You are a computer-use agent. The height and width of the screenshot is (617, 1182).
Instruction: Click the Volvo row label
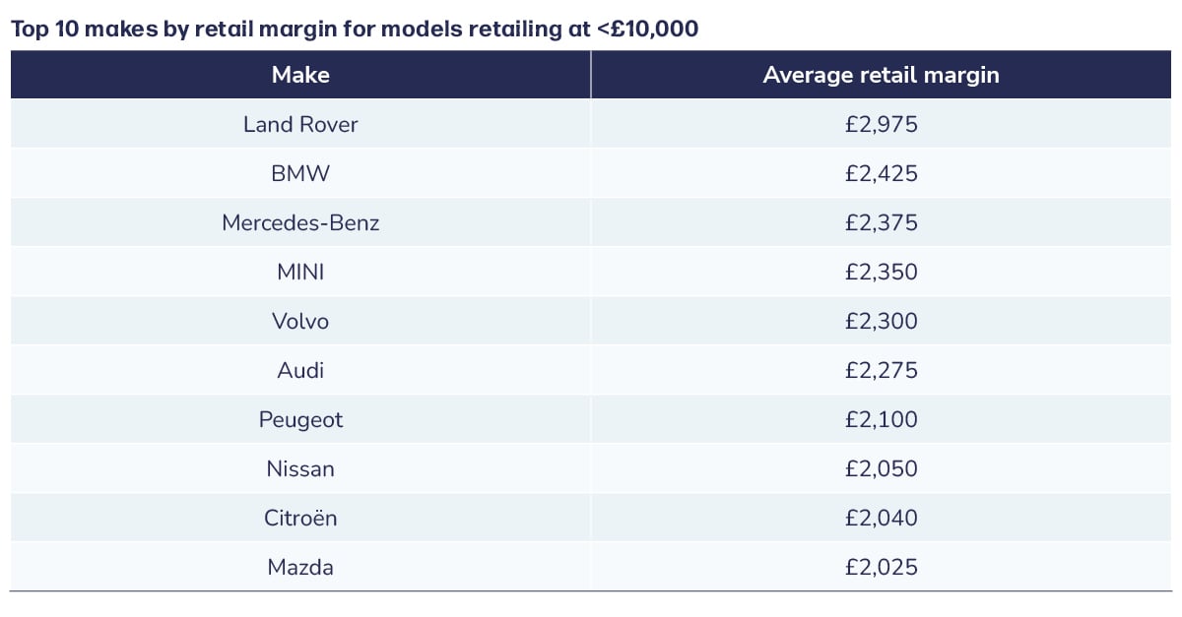click(x=300, y=321)
